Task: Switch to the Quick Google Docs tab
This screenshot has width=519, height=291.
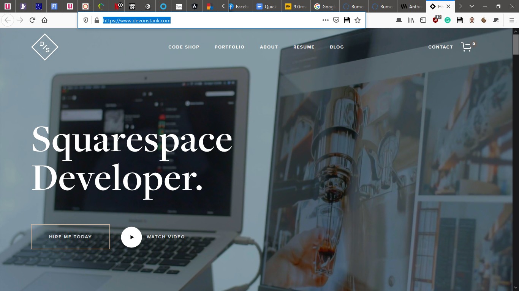Action: coord(267,6)
